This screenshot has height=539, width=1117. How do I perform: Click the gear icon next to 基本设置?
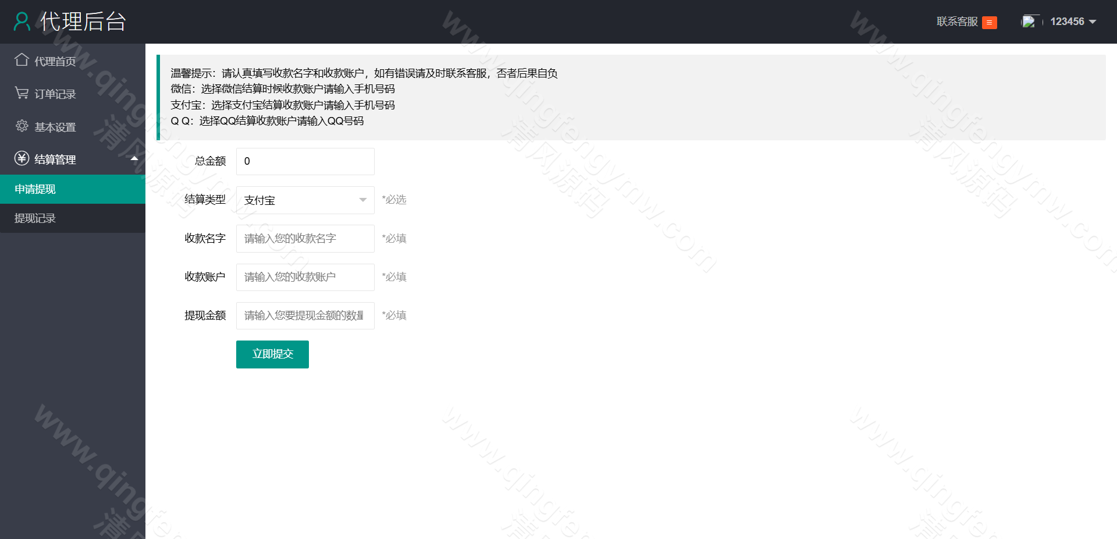[x=22, y=126]
